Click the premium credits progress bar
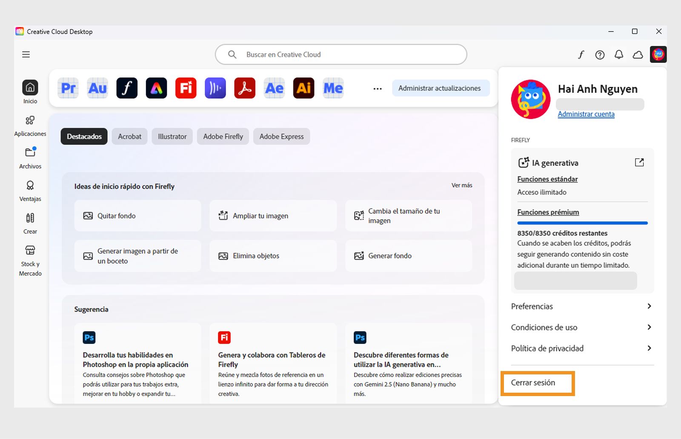This screenshot has width=681, height=439. coord(582,223)
